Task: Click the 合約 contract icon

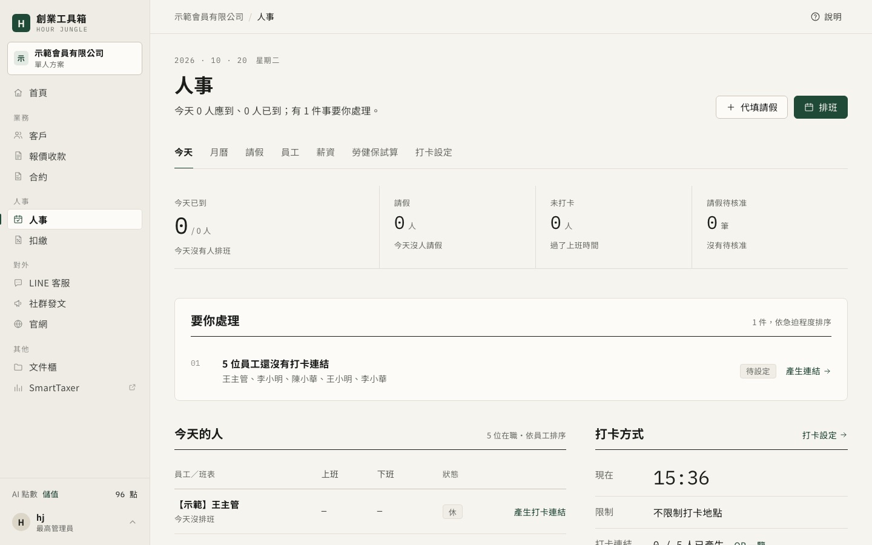Action: (x=18, y=177)
